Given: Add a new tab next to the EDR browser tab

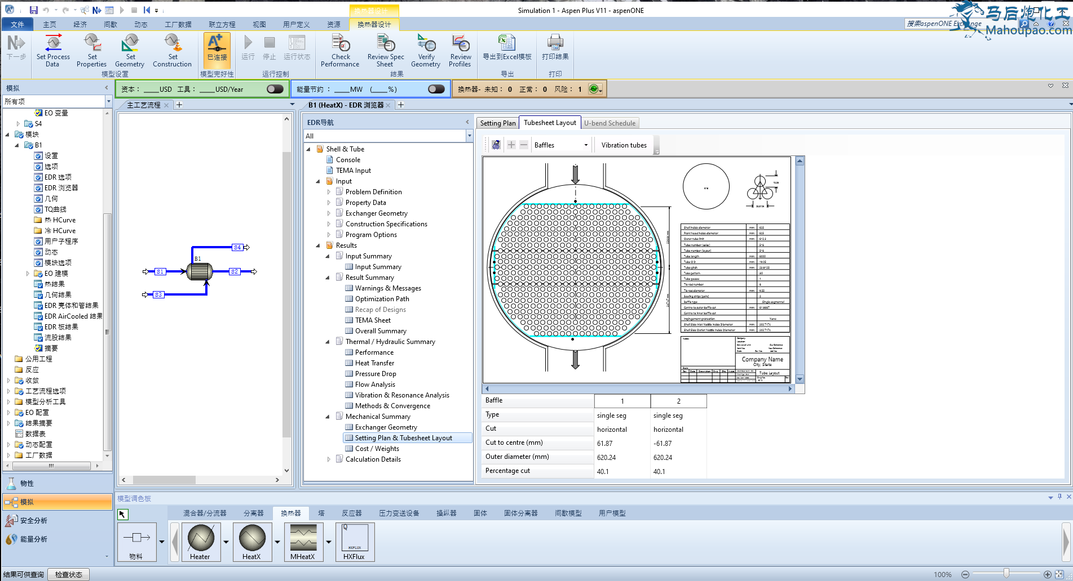Looking at the screenshot, I should (x=401, y=105).
